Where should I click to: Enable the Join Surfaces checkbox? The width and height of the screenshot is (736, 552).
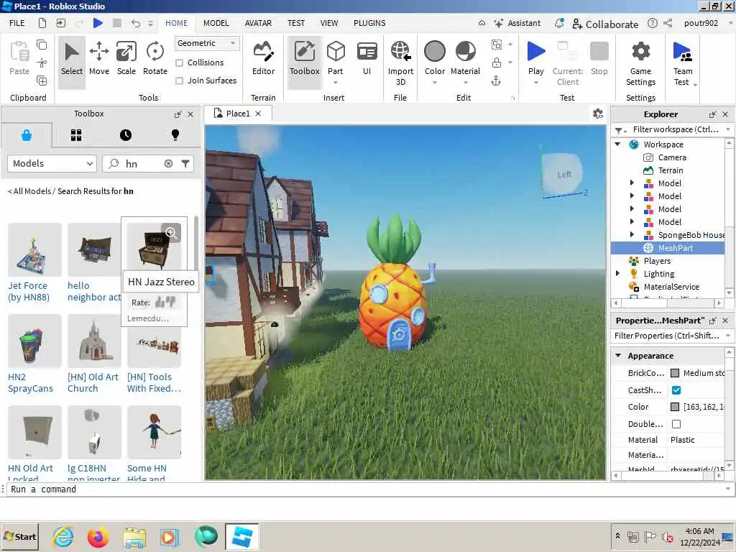click(x=179, y=80)
